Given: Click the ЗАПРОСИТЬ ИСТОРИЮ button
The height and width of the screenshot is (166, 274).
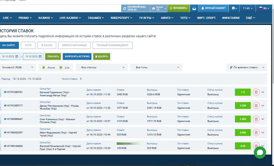Looking at the screenshot, I should pyautogui.click(x=77, y=57).
